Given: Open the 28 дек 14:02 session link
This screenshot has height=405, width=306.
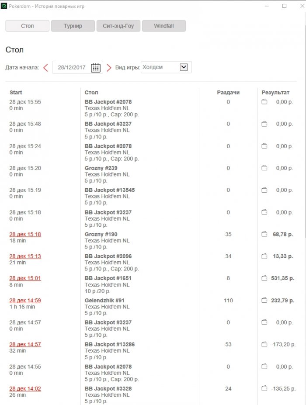Looking at the screenshot, I should click(25, 389).
